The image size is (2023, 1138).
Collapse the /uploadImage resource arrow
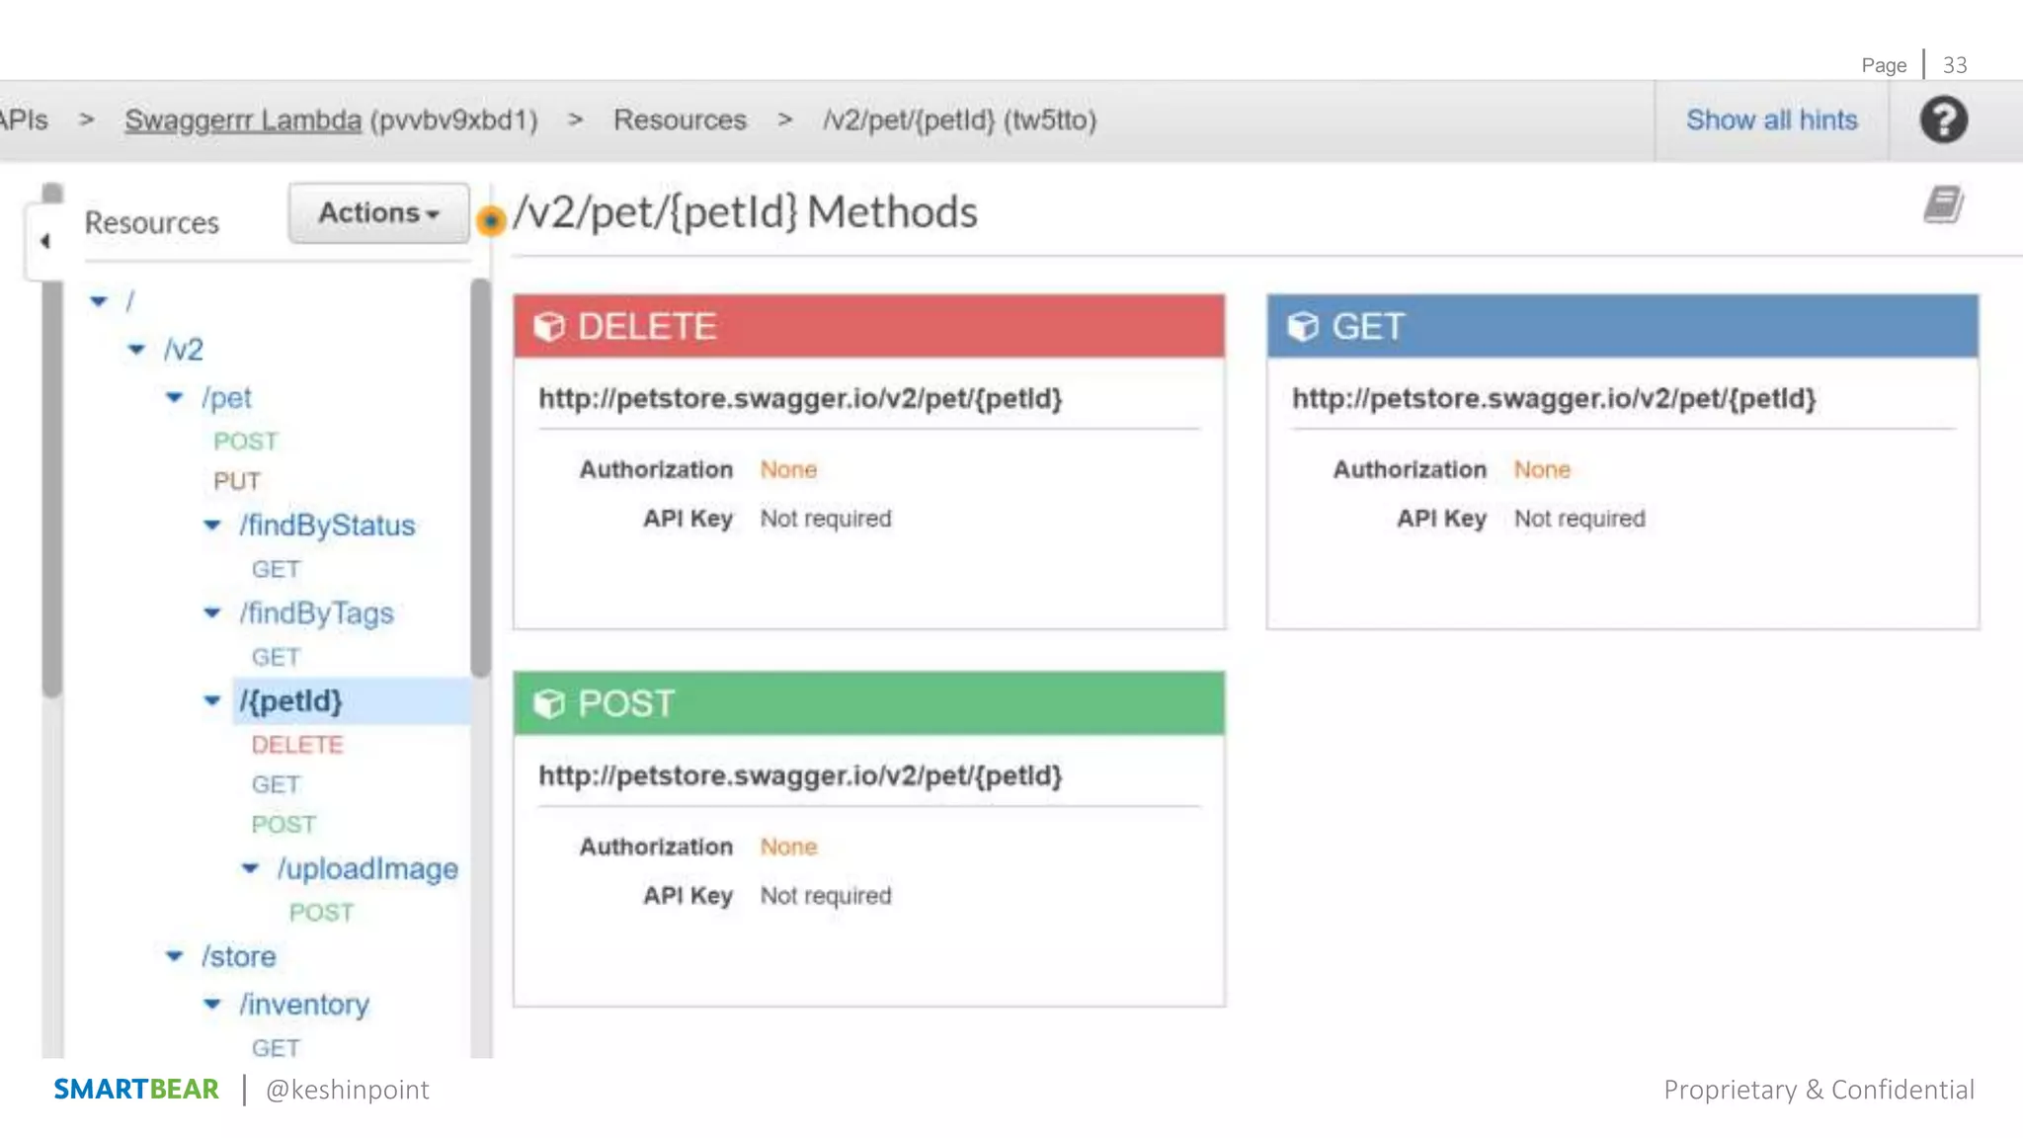250,868
